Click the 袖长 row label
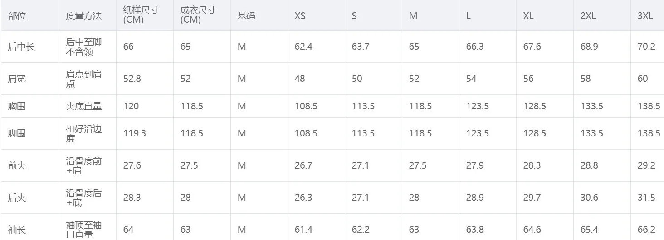This screenshot has width=664, height=240. [x=17, y=230]
